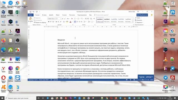178x100 pixels.
Task: Decrease font size with shrink icon
Action: point(65,19)
